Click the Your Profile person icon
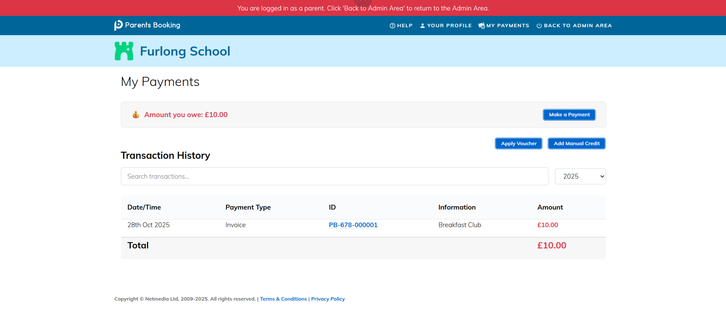Image resolution: width=726 pixels, height=321 pixels. [423, 26]
